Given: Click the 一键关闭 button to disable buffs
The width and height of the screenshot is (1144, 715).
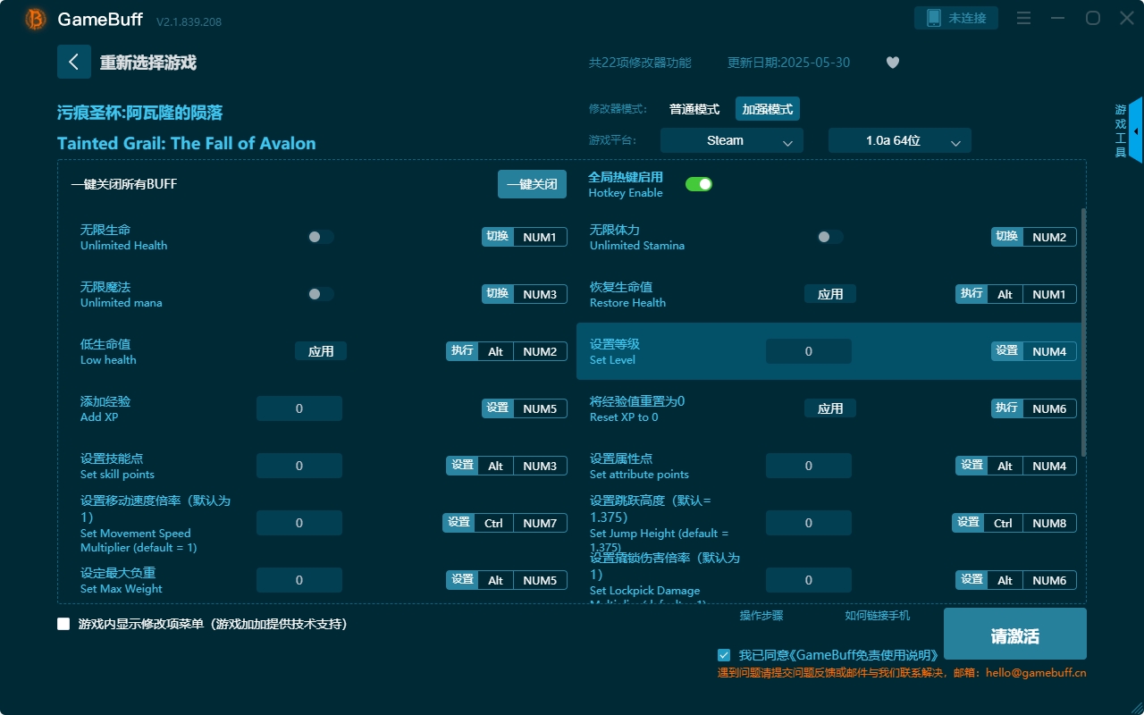Looking at the screenshot, I should [532, 184].
